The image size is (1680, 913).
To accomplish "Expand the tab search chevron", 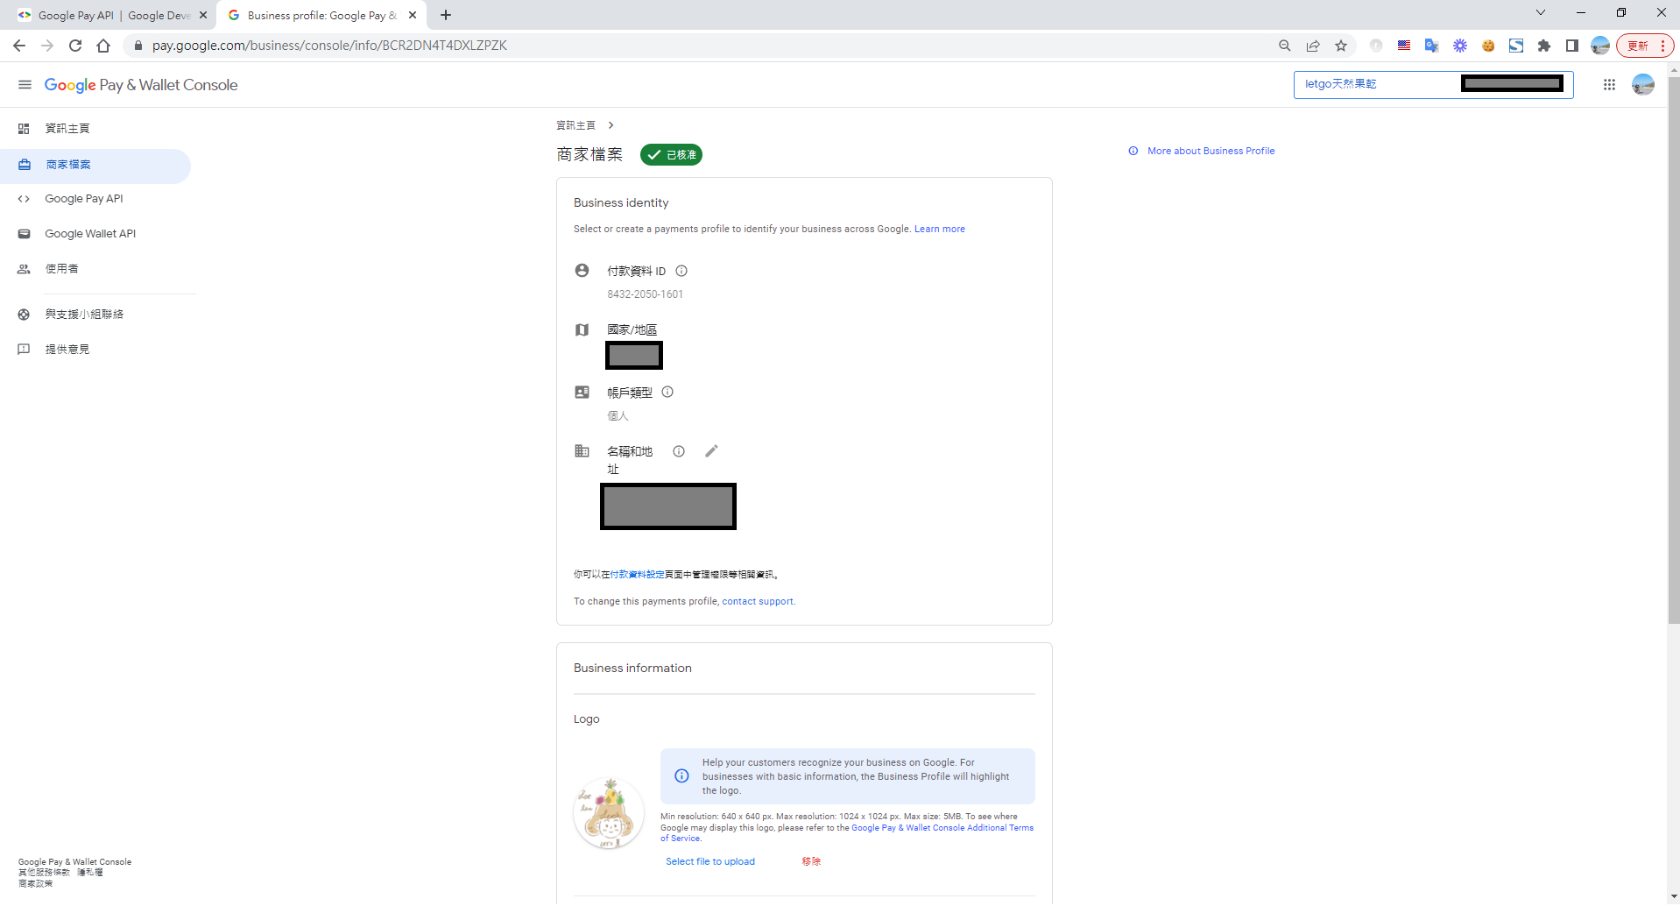I will (1540, 13).
